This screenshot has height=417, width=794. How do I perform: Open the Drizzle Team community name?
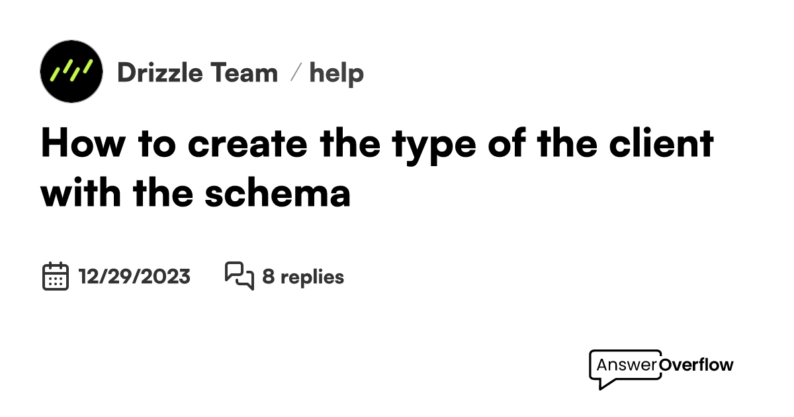pos(197,72)
